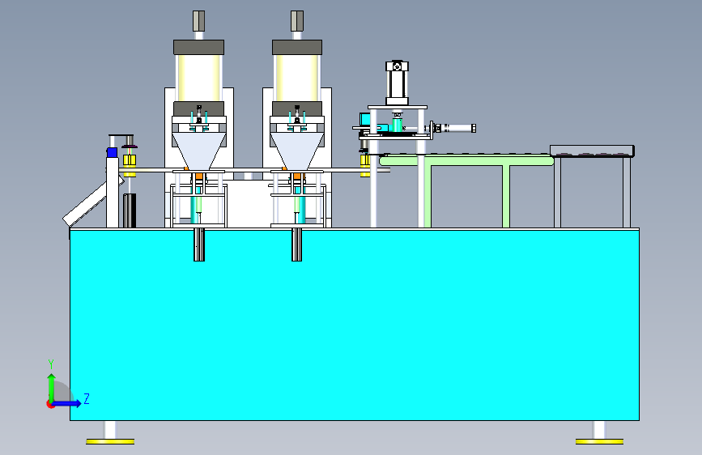Image resolution: width=702 pixels, height=455 pixels.
Task: Pick the right dark gray top cap block
Action: [297, 47]
